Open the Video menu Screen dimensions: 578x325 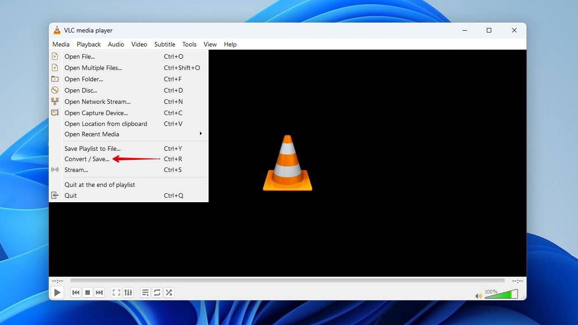pyautogui.click(x=139, y=44)
